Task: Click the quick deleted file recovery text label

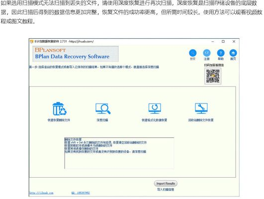Action: tap(59, 120)
